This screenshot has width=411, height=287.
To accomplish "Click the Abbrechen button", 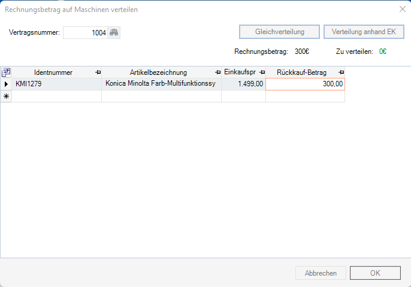I will coord(321,273).
